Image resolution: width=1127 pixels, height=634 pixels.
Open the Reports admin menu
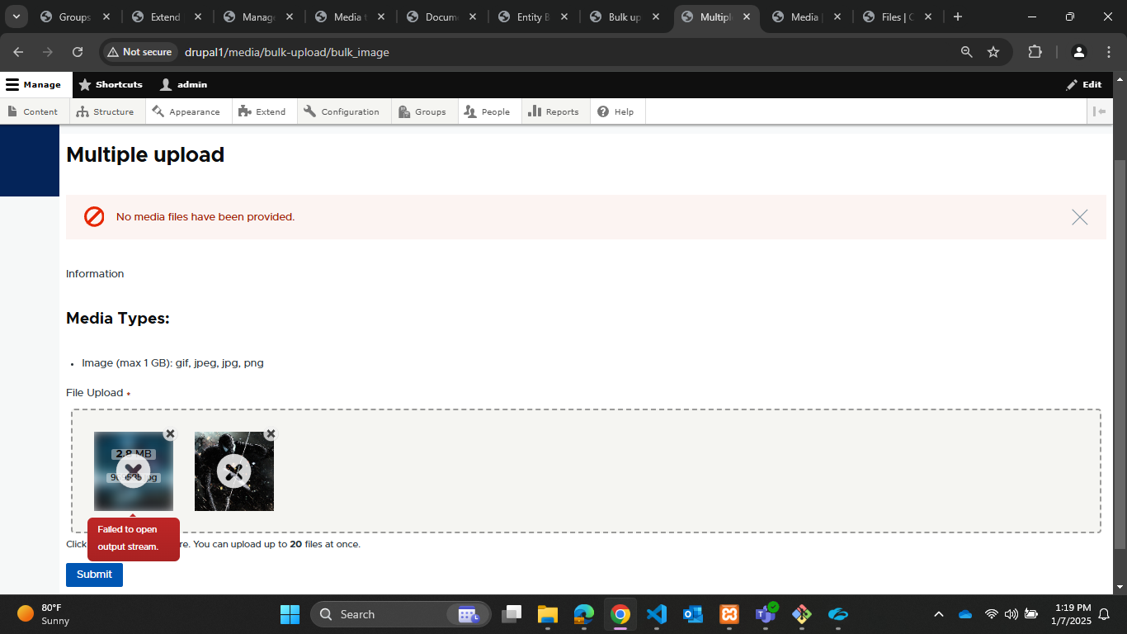554,111
